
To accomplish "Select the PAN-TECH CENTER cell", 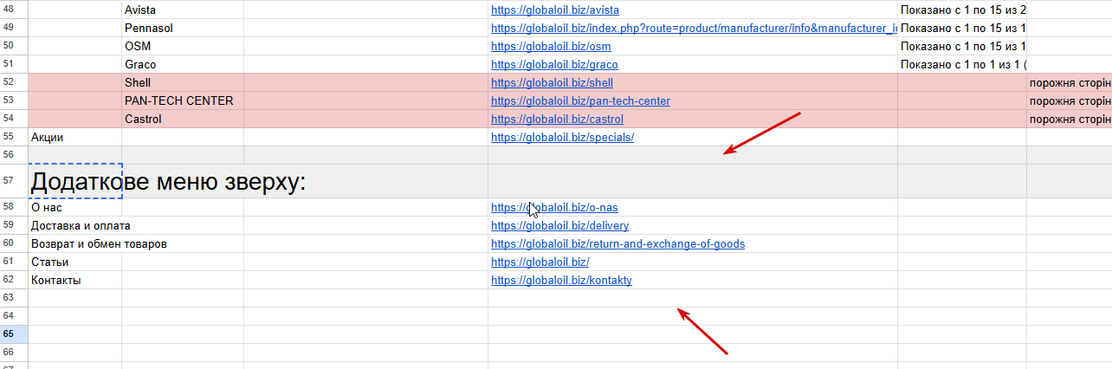I will coord(183,100).
